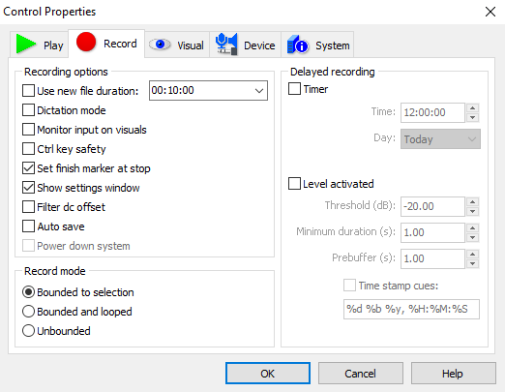
Task: Enable Use new file duration
Action: [x=28, y=91]
